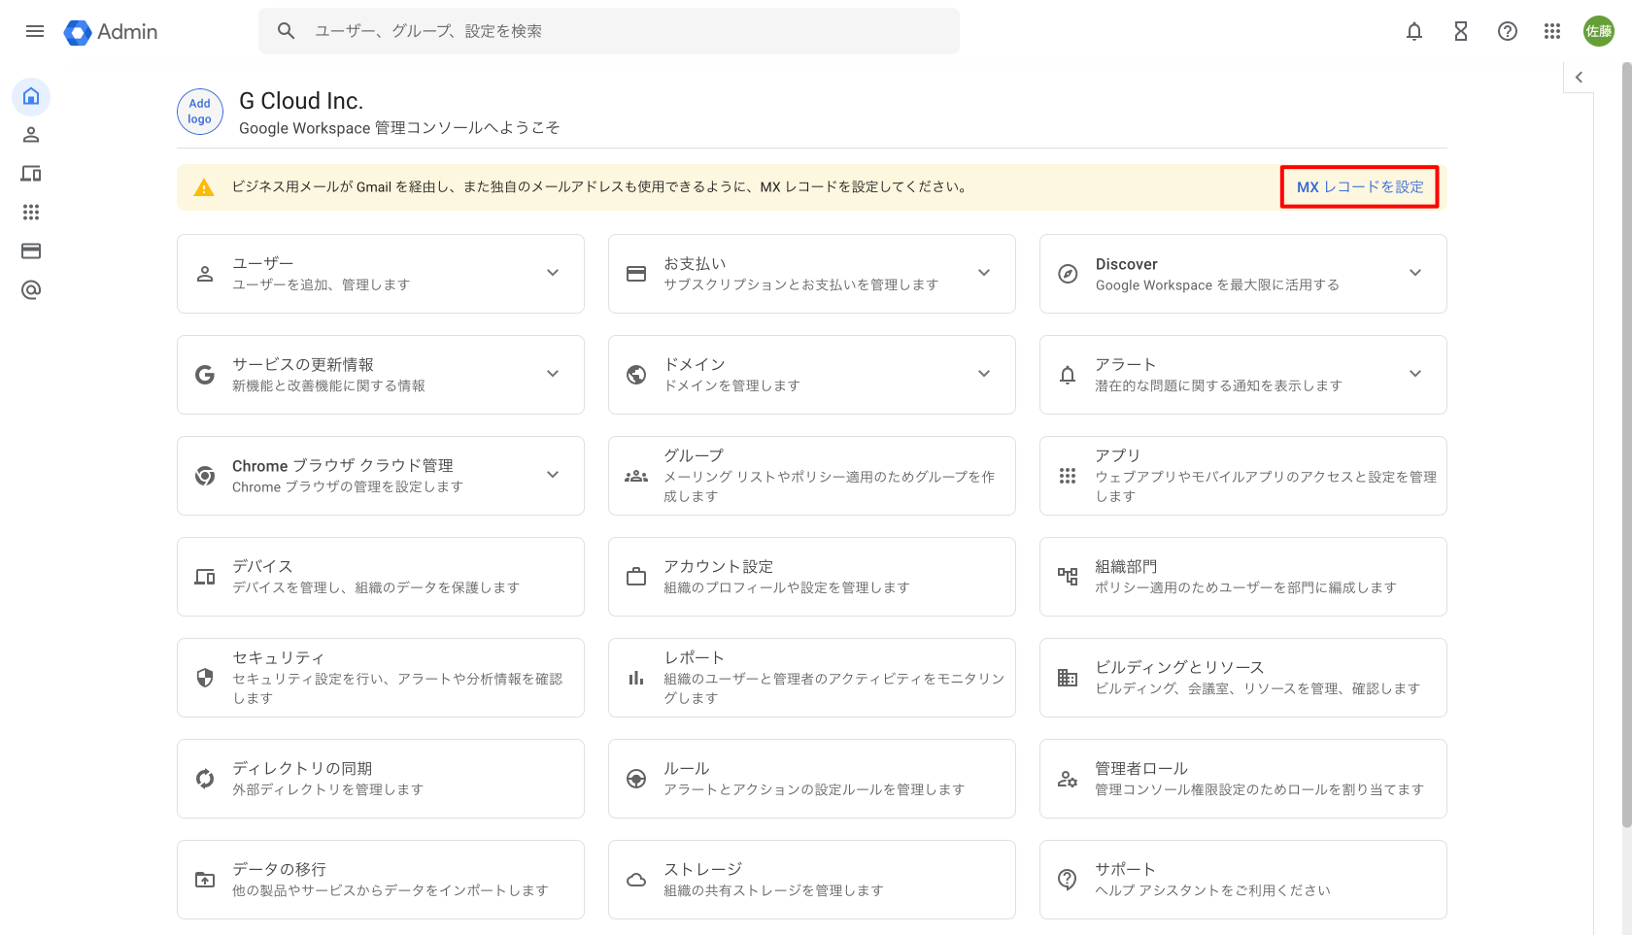The image size is (1632, 935).
Task: Open the Google apps grid launcher
Action: click(x=1552, y=31)
